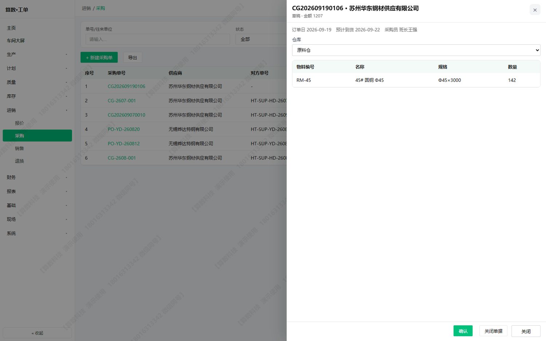Click the 关闭 button in drawer footer

pos(526,331)
